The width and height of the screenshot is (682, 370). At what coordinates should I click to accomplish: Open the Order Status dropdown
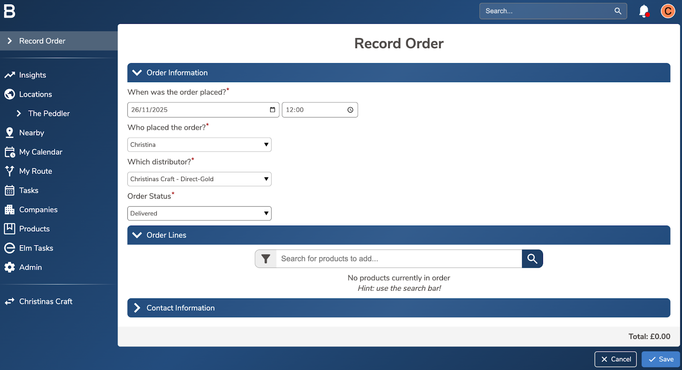[x=199, y=214]
